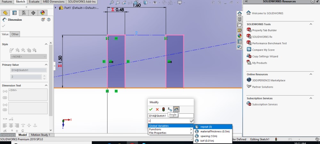
Task: Collapse the Style section
Action: point(46,44)
